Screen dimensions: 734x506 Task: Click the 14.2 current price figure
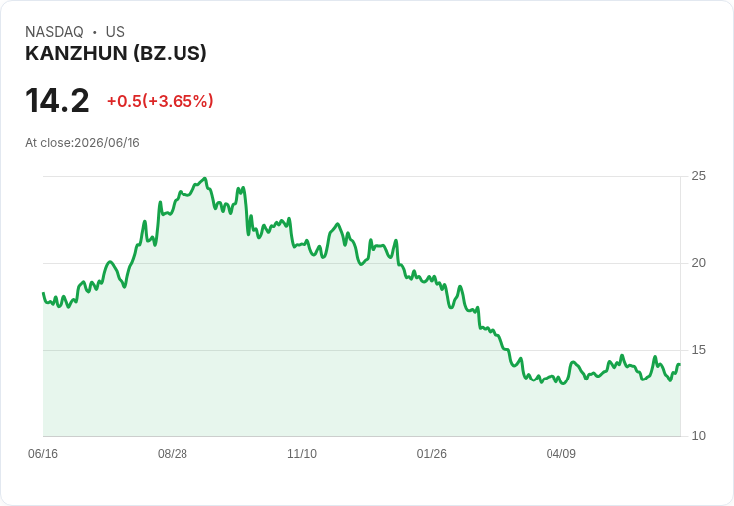click(x=57, y=100)
